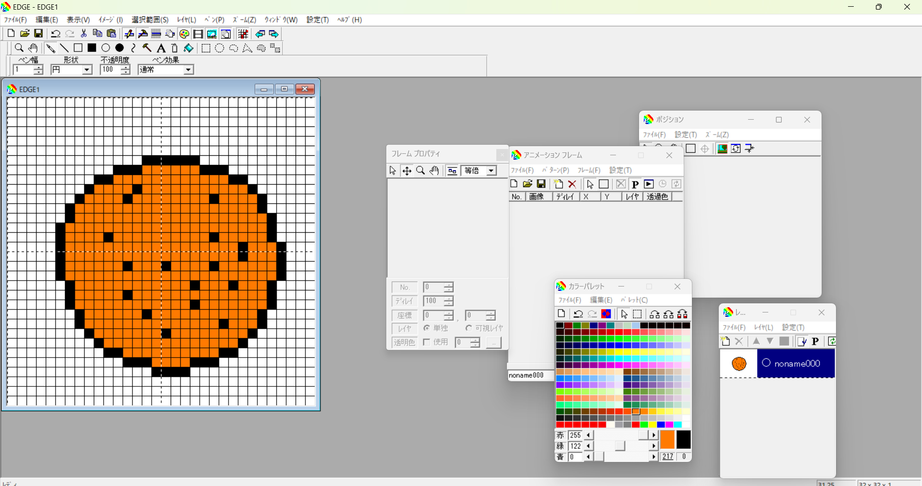Open the pen shape 円 dropdown
The height and width of the screenshot is (486, 922).
87,70
